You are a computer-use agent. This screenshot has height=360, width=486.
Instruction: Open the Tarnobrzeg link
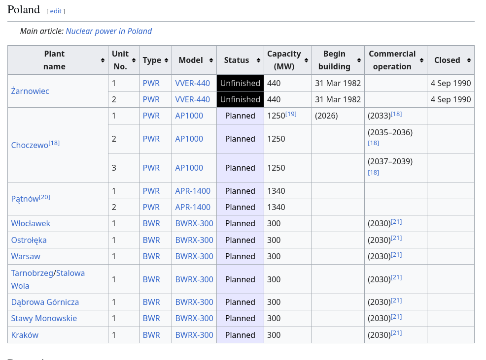pyautogui.click(x=32, y=273)
